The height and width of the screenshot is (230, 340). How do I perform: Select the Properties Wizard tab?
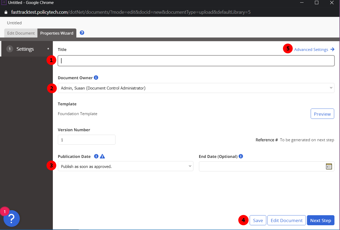pos(57,33)
